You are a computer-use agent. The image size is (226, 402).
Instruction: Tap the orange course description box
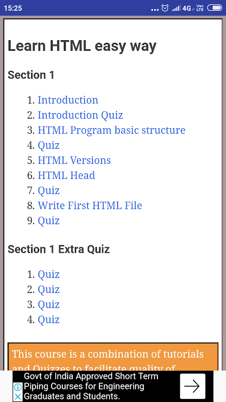(113, 356)
